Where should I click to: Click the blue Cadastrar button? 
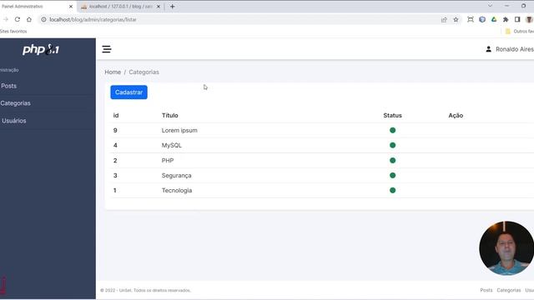pos(128,92)
